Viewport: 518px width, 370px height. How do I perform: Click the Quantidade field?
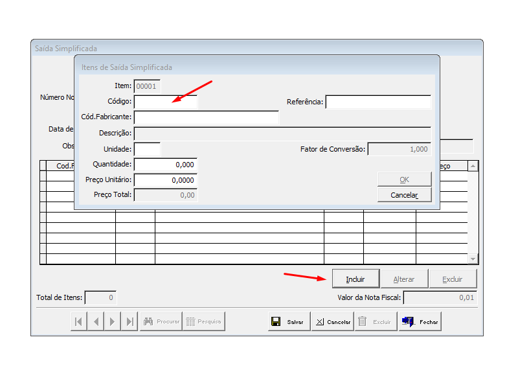pyautogui.click(x=165, y=165)
